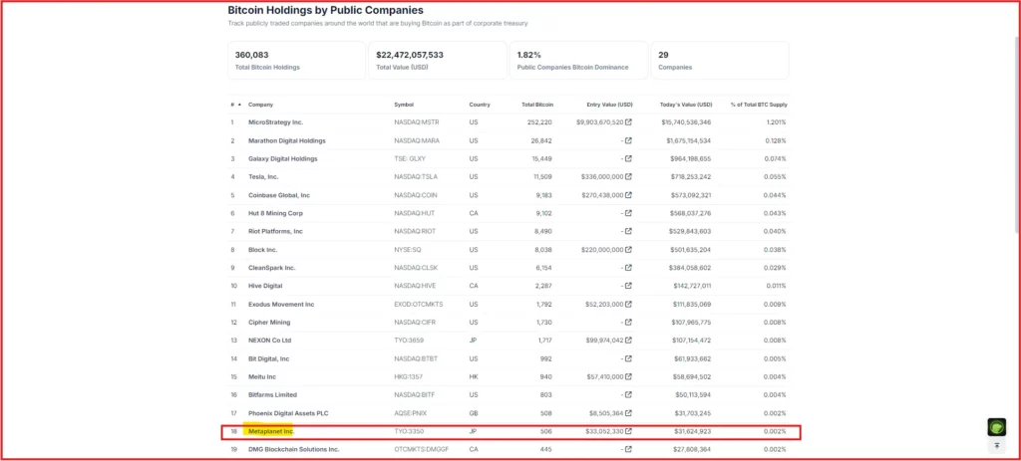Open the Block Inc. company link
The width and height of the screenshot is (1021, 461).
point(262,249)
